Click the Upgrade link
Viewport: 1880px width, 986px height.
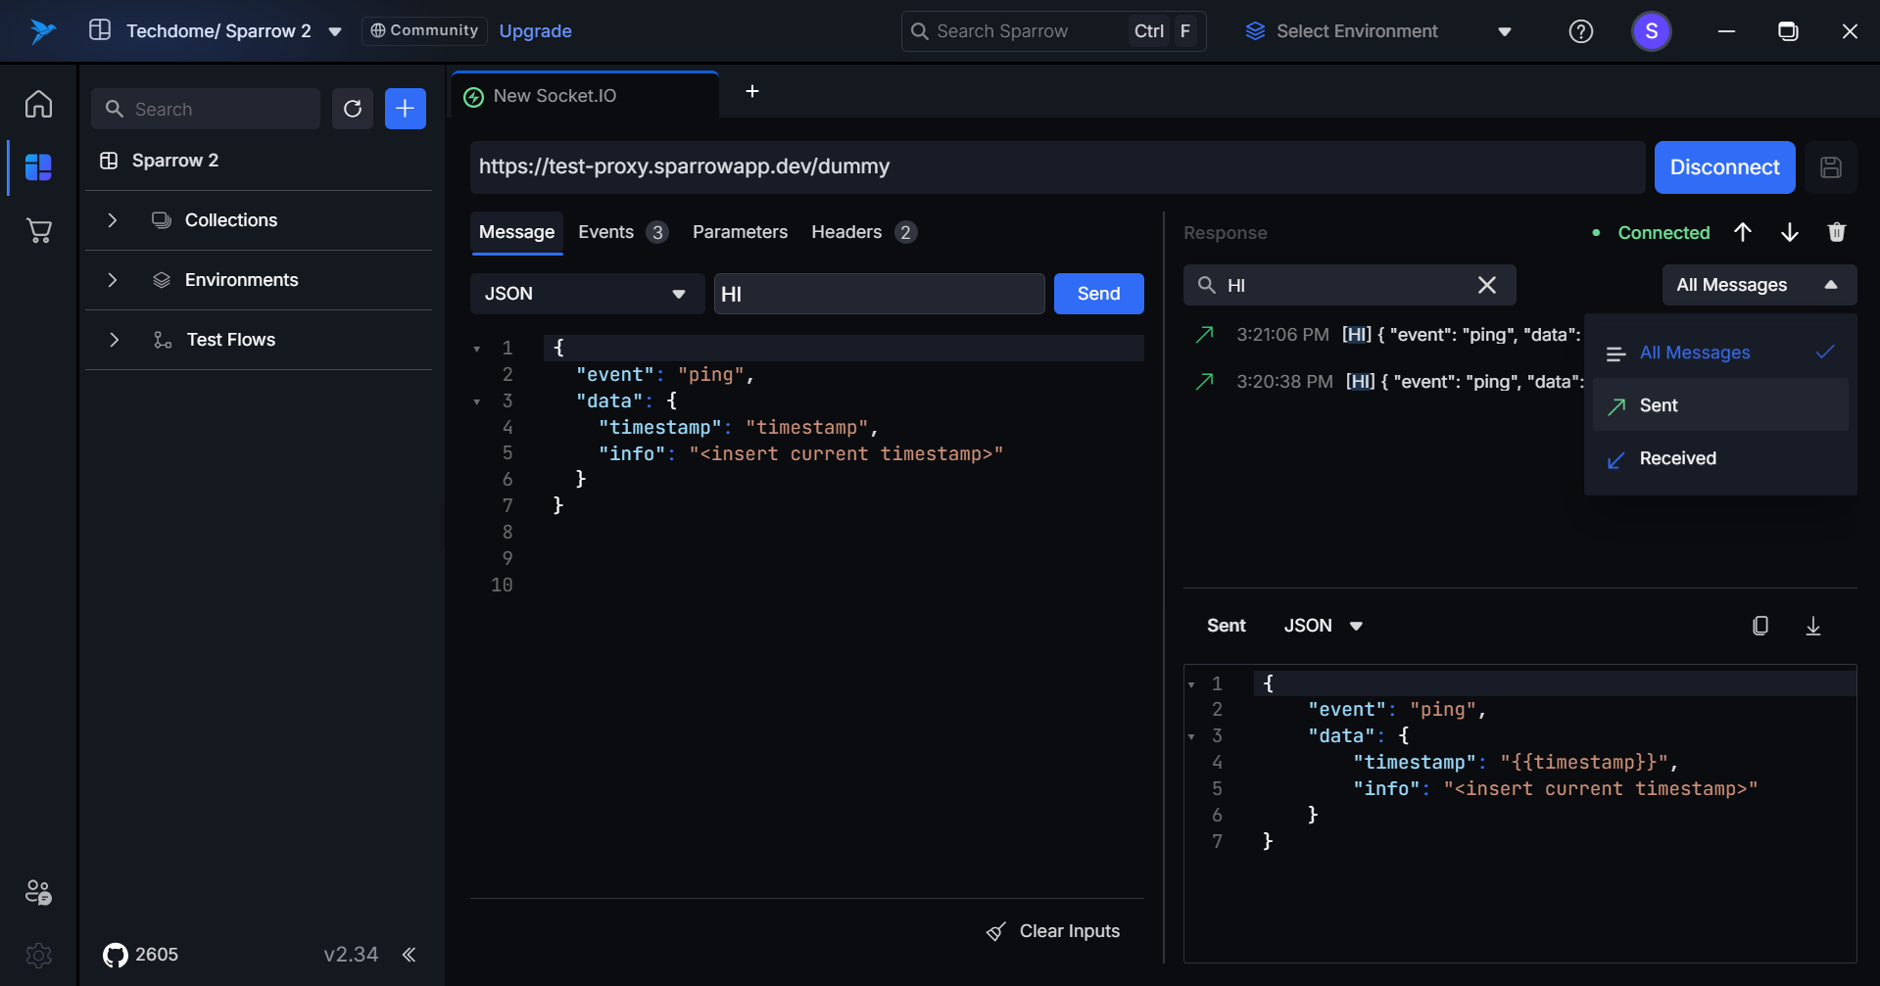click(x=535, y=31)
